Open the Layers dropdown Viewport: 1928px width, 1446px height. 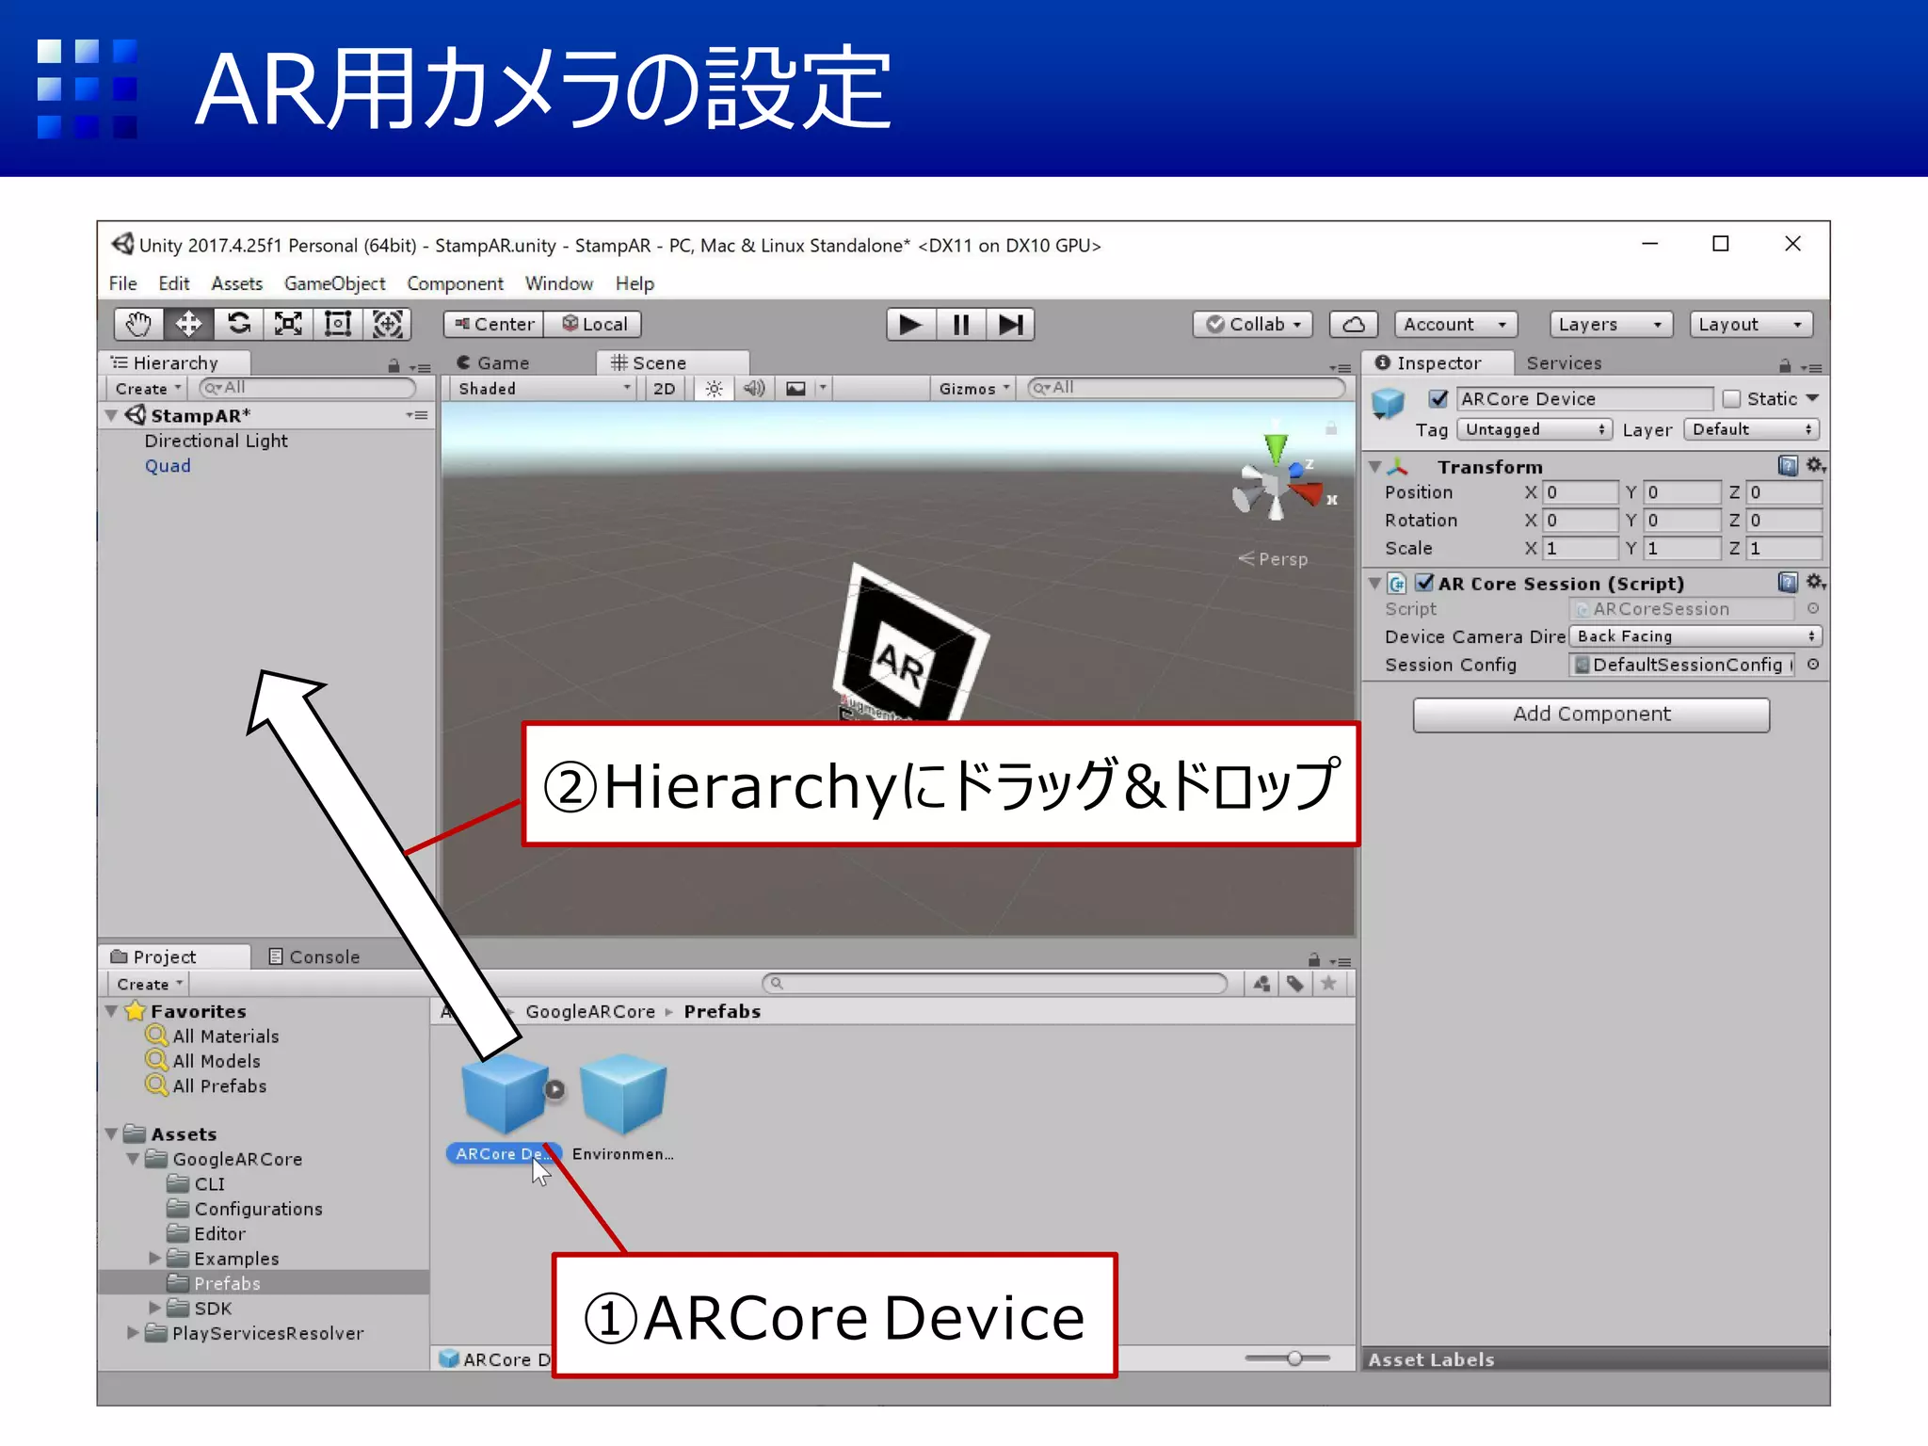1611,324
